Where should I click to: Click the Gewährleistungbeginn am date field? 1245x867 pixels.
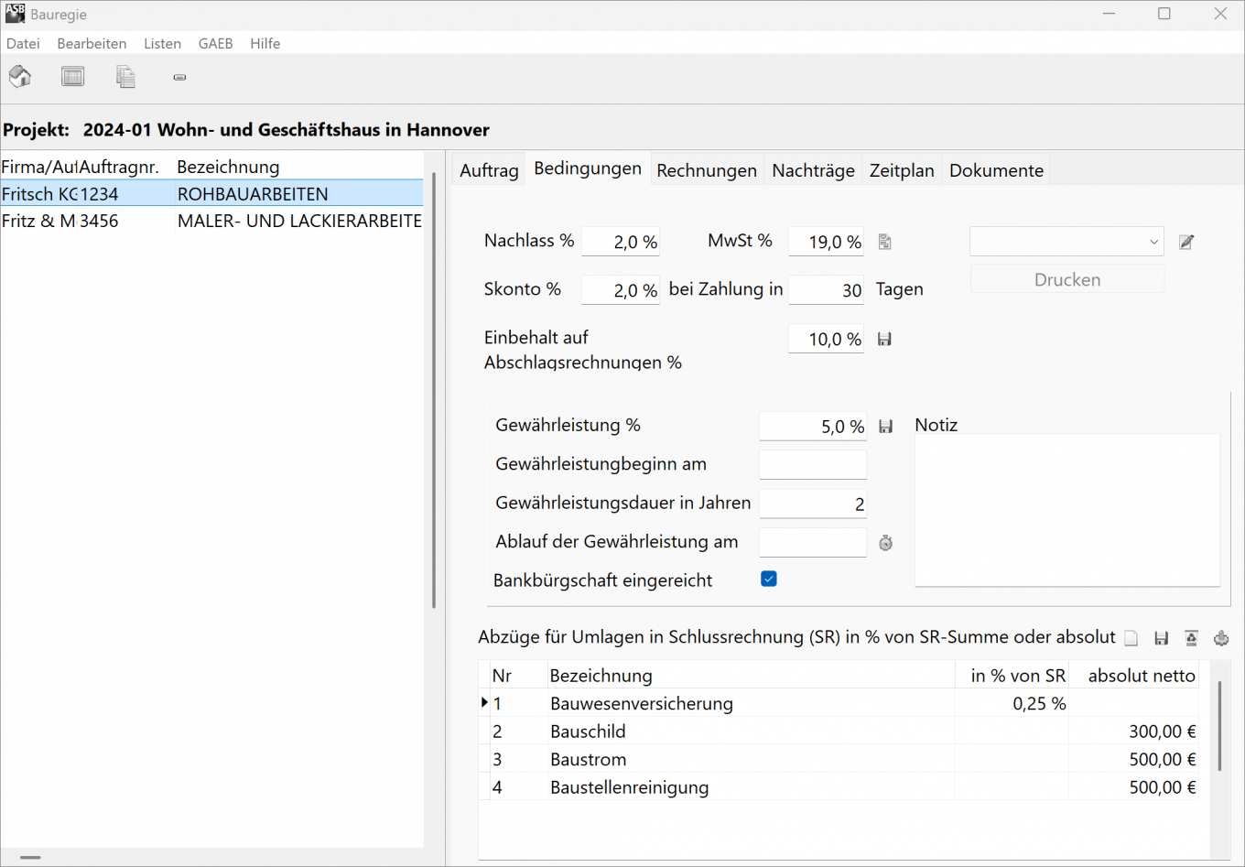click(812, 464)
